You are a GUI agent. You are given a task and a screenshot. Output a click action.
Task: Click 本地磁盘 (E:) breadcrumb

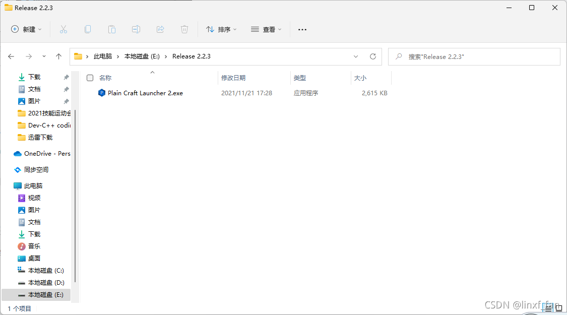coord(142,56)
